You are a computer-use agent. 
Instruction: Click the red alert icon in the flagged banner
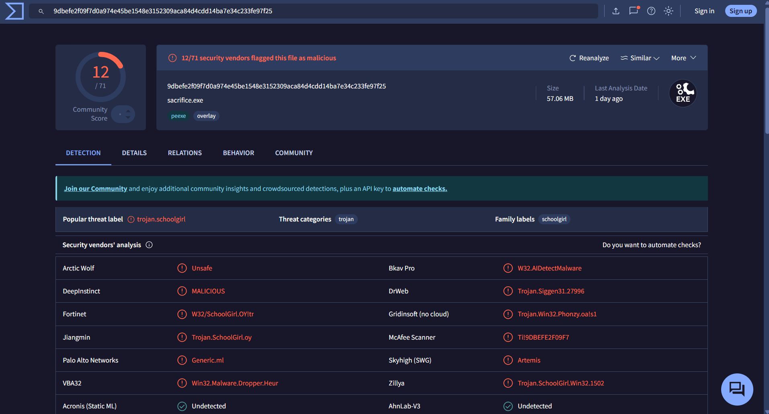(x=172, y=58)
